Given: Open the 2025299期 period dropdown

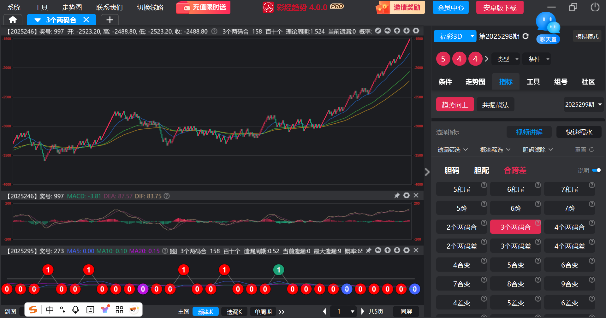Looking at the screenshot, I should pos(583,105).
